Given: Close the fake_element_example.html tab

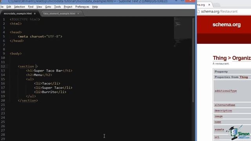Looking at the screenshot, I should click(78, 14).
